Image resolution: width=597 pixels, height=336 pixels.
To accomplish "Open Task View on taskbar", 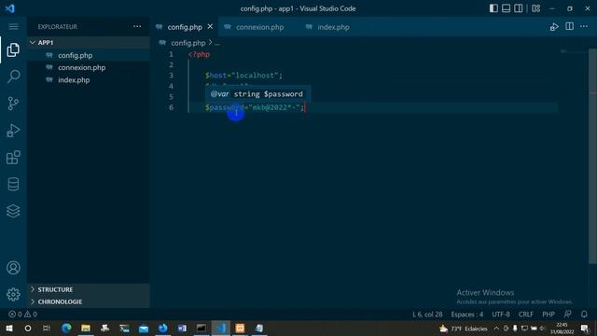I will (47, 328).
